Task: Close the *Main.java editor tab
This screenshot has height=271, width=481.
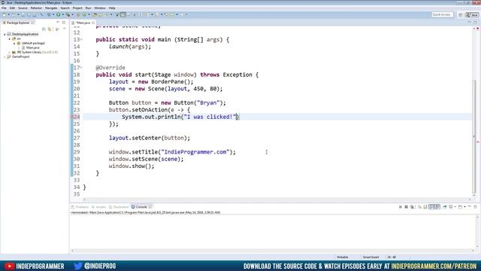Action: click(x=93, y=23)
